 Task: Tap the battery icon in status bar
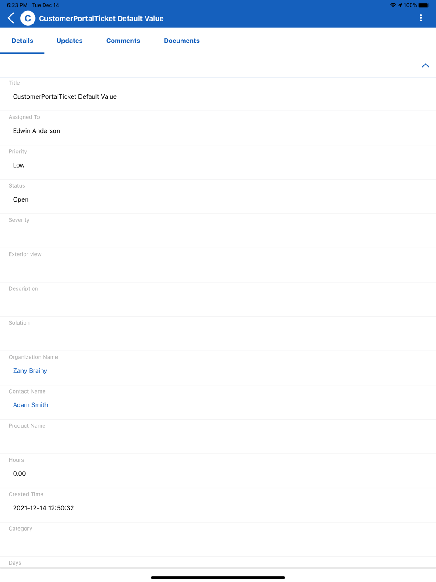pyautogui.click(x=424, y=5)
